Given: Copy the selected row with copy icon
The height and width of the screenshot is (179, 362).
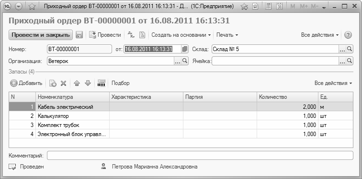Looking at the screenshot, I should coord(53,83).
